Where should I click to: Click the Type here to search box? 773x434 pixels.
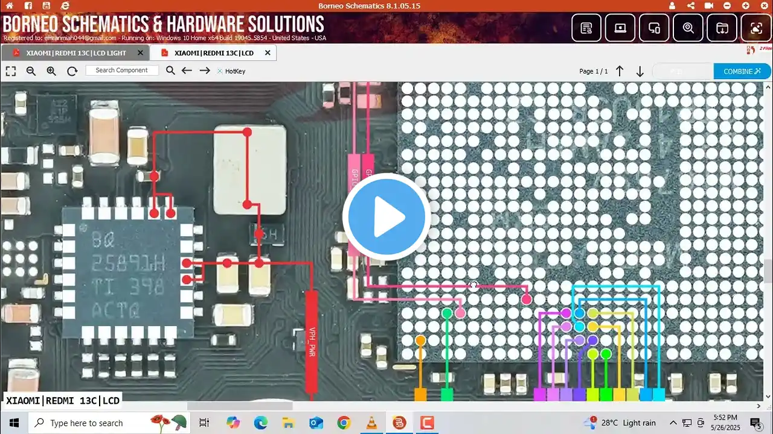109,423
